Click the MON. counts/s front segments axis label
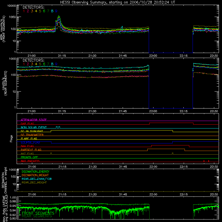Screen dimensions: 222x222 click(3, 29)
